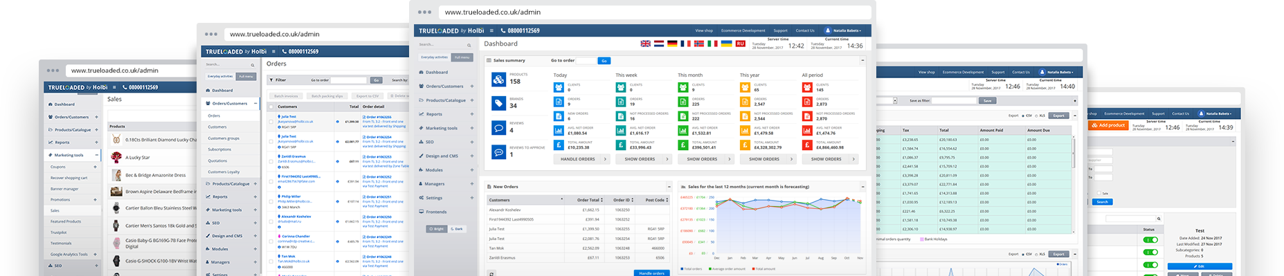Viewport: 1284px width, 276px height.
Task: Open Frontends in Dashboard window sidebar
Action: [x=436, y=212]
